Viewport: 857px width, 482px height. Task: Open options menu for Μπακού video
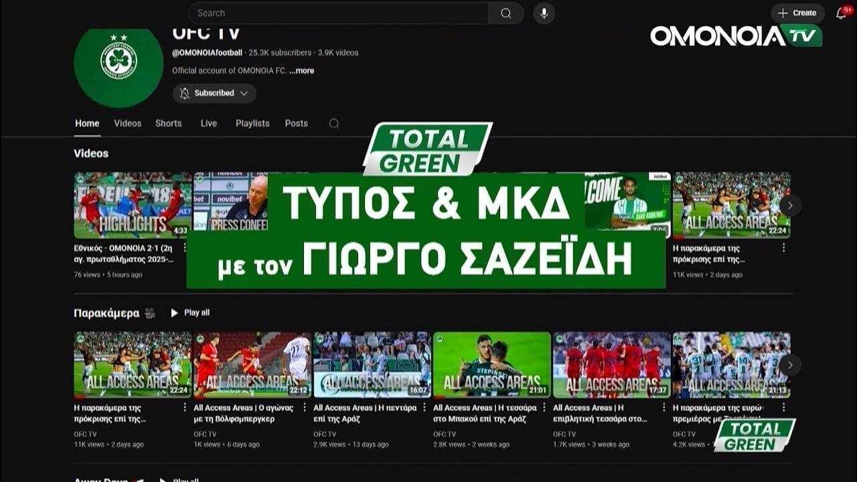click(544, 408)
